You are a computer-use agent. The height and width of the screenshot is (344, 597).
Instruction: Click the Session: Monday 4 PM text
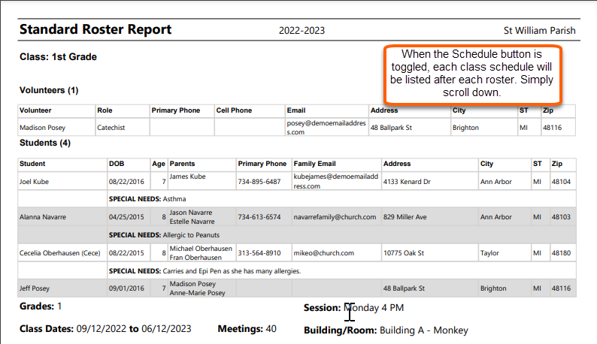coord(353,308)
